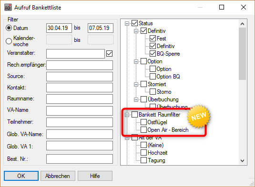Collapse the Status tree node

click(127, 23)
